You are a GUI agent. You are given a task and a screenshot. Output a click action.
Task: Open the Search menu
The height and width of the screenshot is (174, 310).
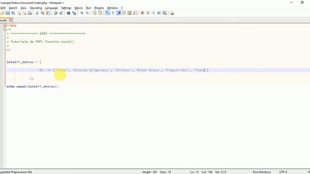13,8
